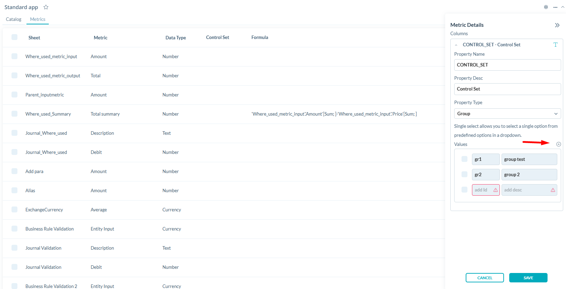
Task: Open the Property Type Group dropdown
Action: pos(507,114)
